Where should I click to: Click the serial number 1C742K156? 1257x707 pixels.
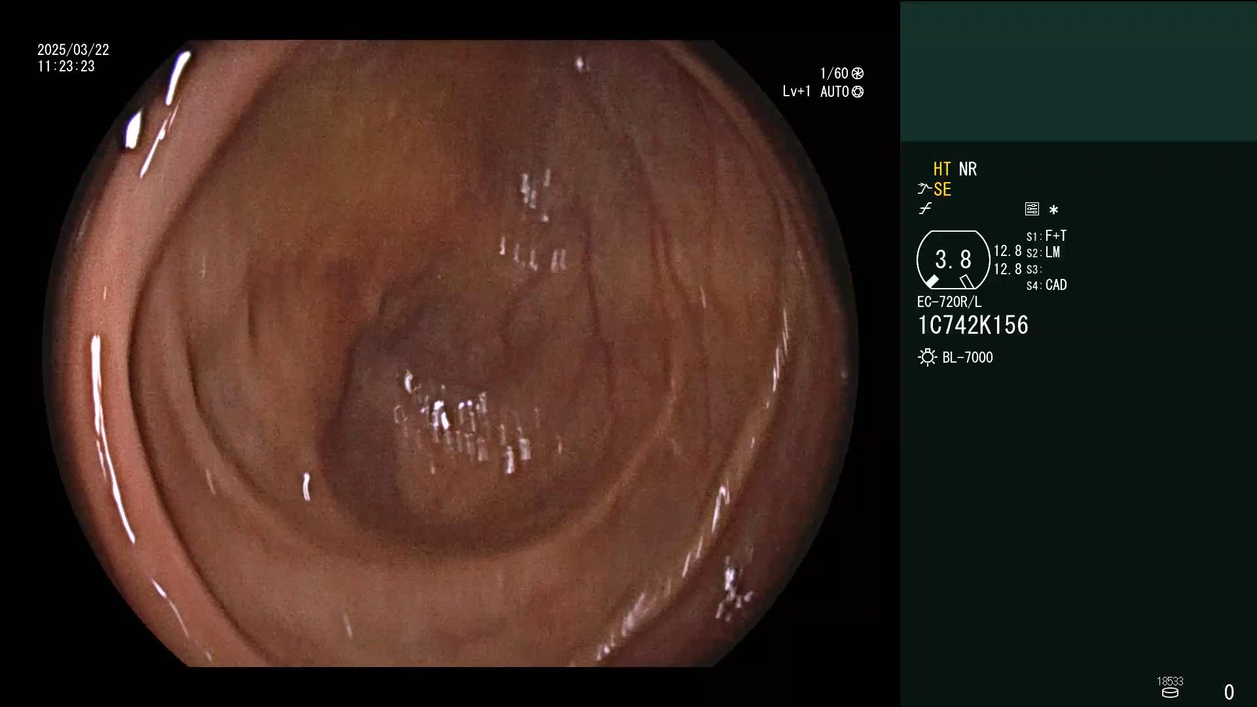[973, 325]
